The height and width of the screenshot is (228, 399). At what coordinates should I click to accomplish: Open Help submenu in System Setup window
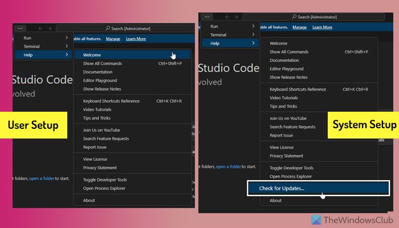[230, 43]
